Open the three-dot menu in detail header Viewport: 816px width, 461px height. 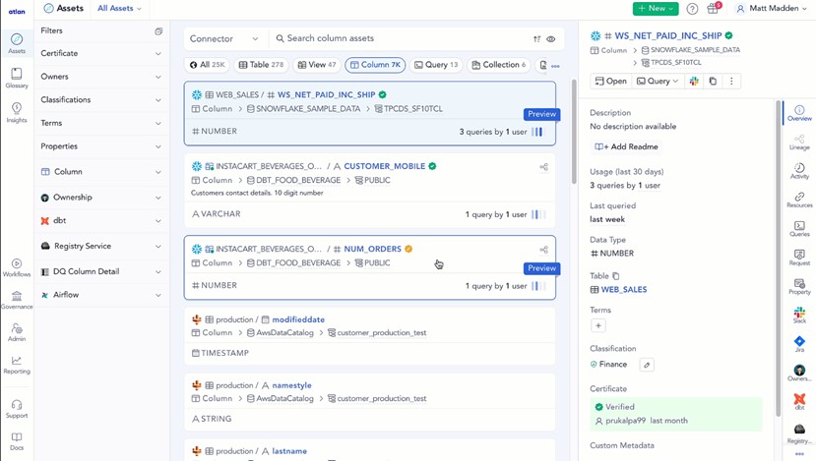tap(731, 81)
